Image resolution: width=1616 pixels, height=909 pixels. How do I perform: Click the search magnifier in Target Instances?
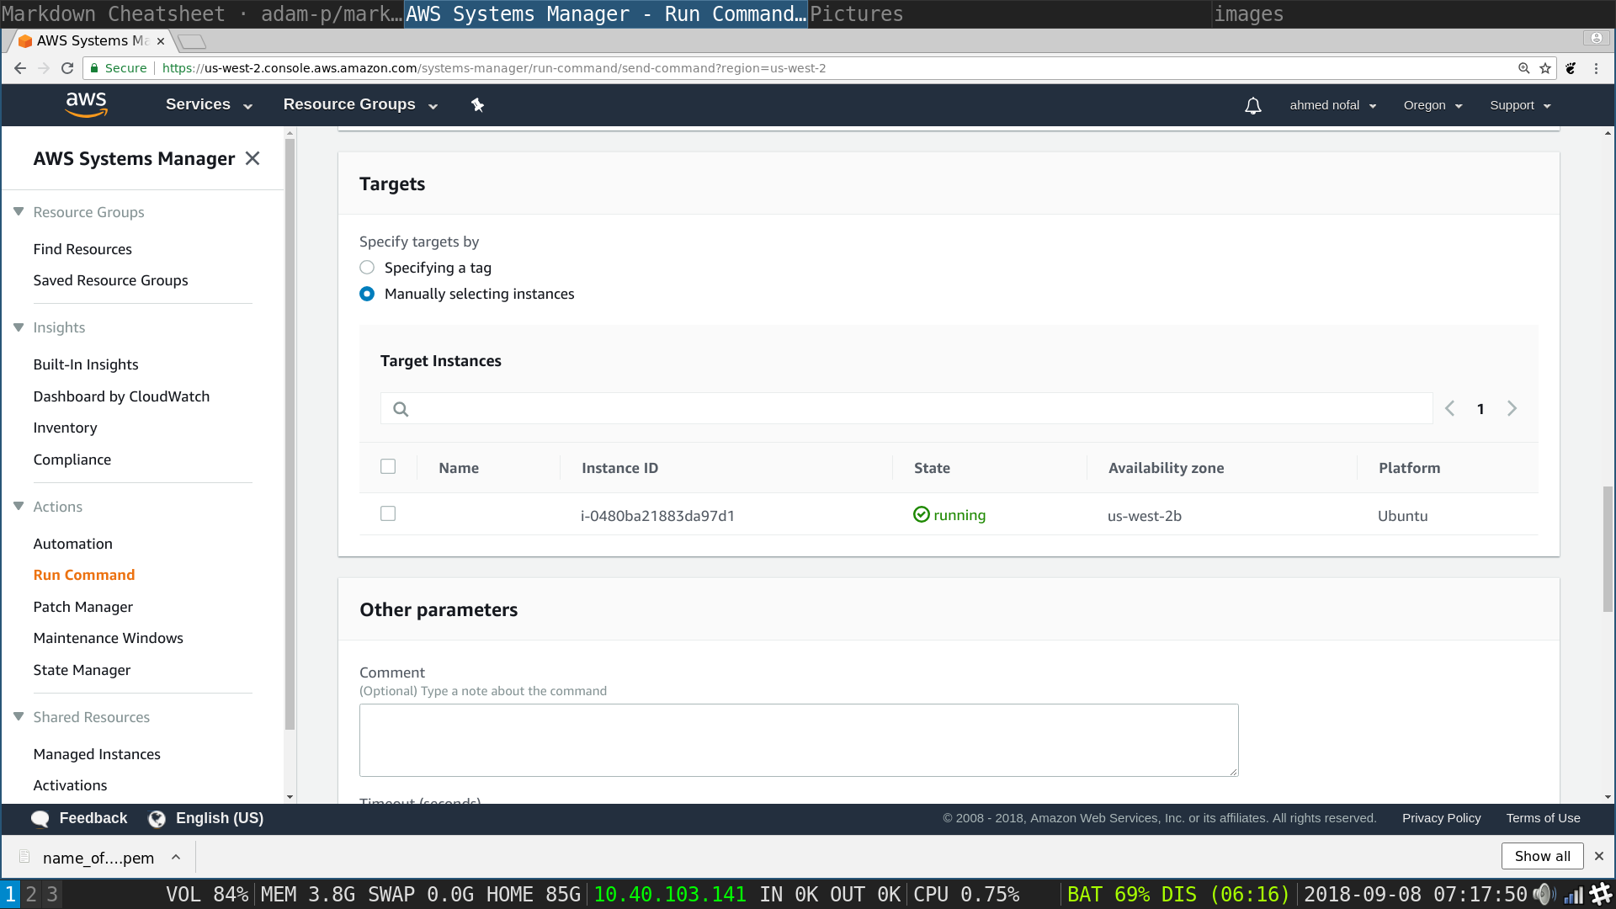coord(401,409)
